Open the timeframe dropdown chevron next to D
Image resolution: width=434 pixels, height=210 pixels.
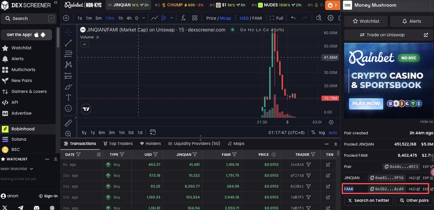coord(143,18)
